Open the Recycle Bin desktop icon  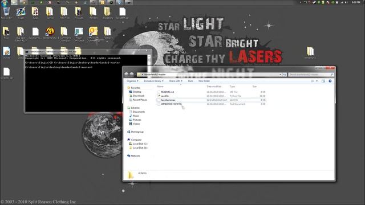(6, 13)
